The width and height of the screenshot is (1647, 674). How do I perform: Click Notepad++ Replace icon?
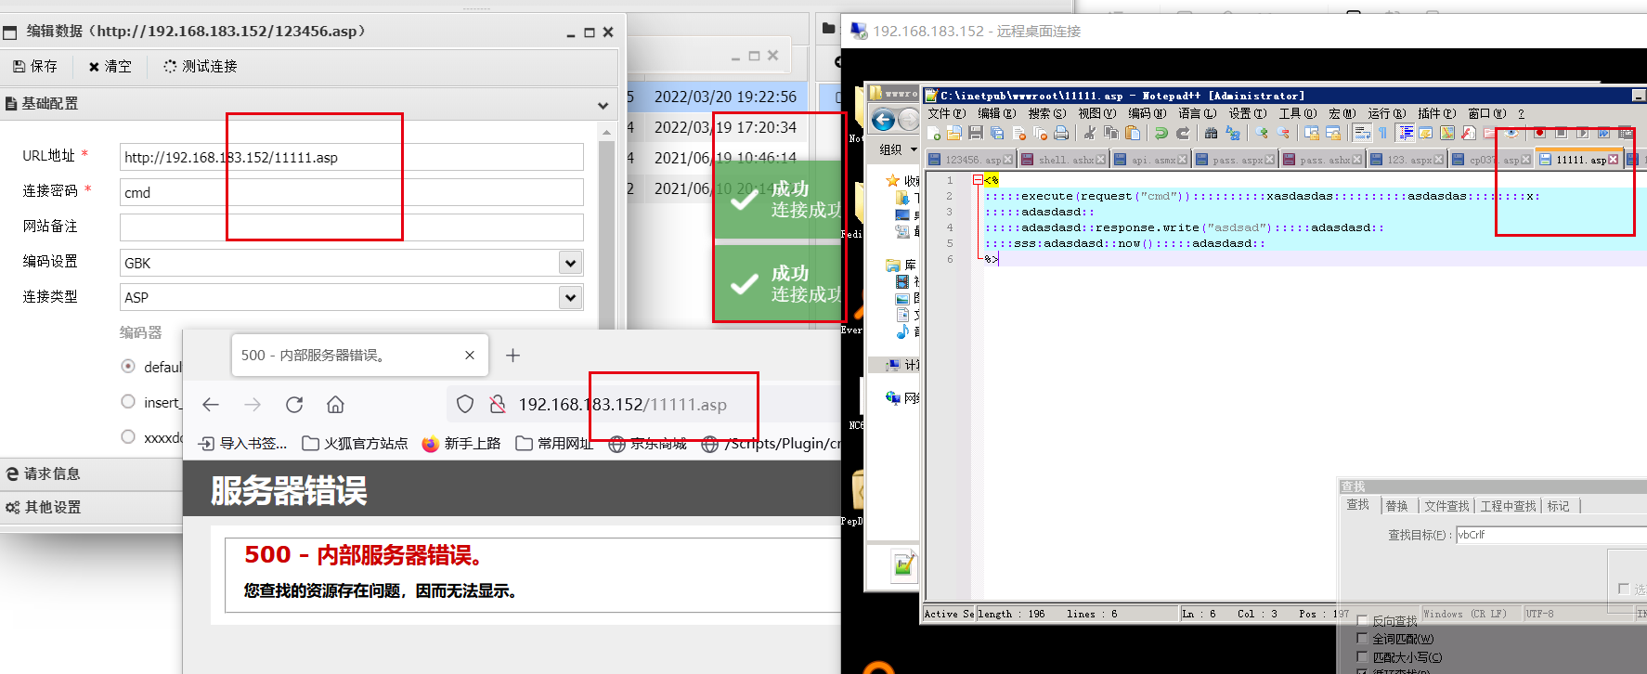point(1233,133)
